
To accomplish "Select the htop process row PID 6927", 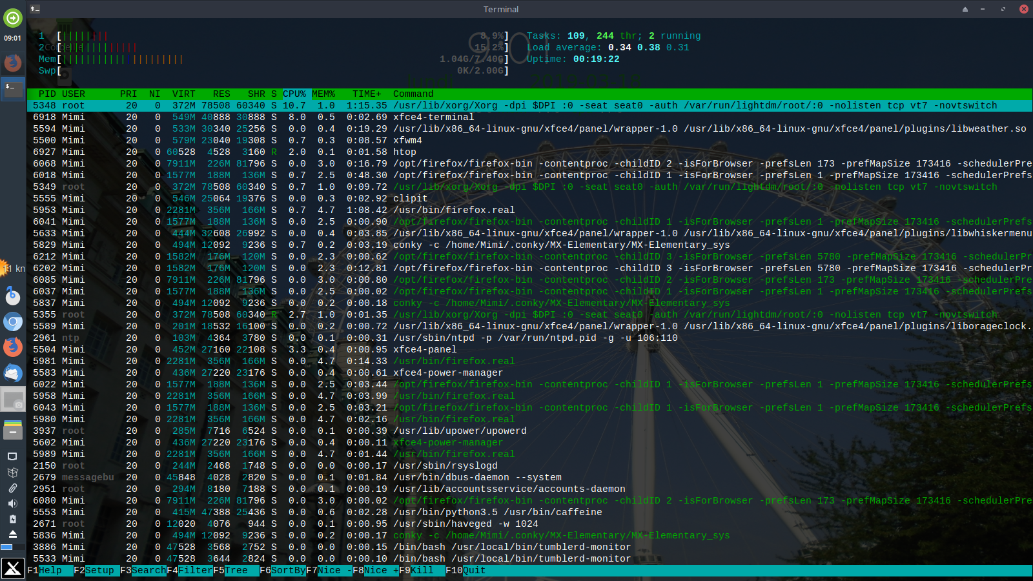I will click(x=529, y=152).
